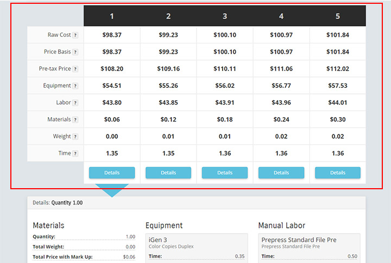Open the Materials help icon

click(75, 120)
